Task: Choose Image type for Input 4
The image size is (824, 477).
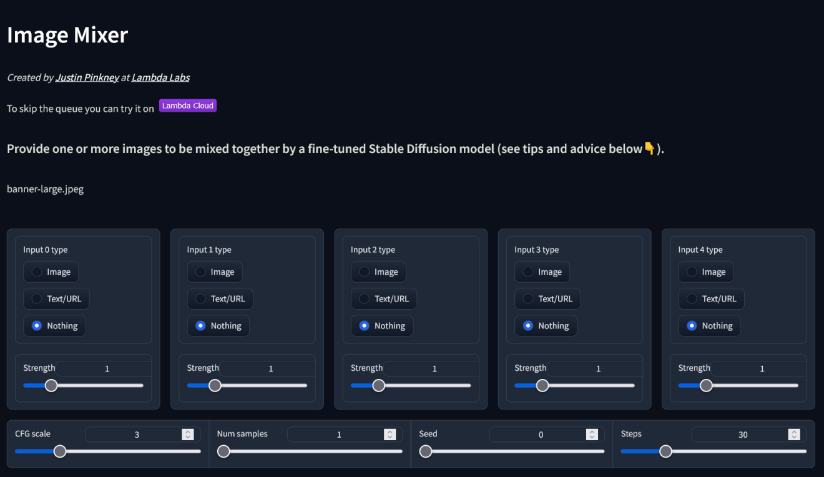Action: click(706, 272)
